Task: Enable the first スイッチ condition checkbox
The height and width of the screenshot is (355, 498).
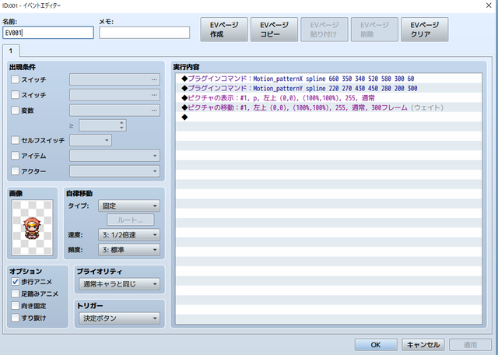Action: tap(15, 79)
